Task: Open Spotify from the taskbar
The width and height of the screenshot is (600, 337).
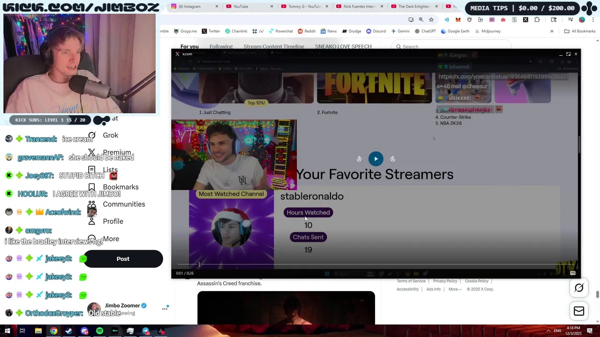Action: 99,331
